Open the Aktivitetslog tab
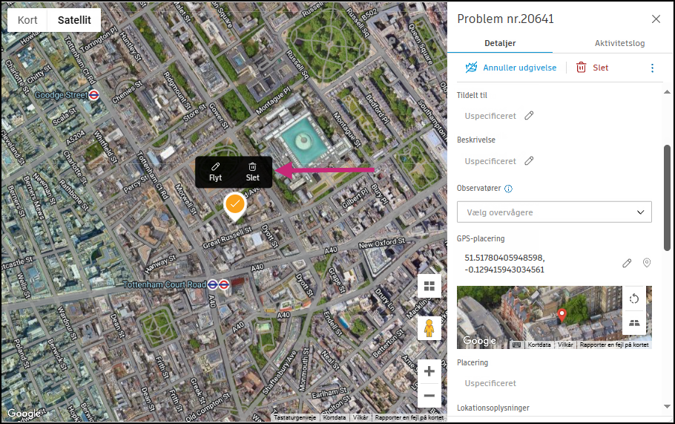675x424 pixels. [x=619, y=43]
